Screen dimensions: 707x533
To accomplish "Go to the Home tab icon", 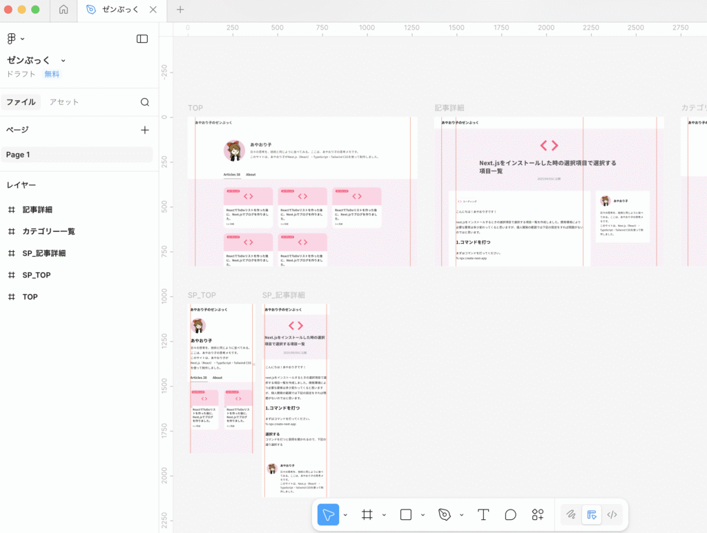I will click(x=64, y=10).
